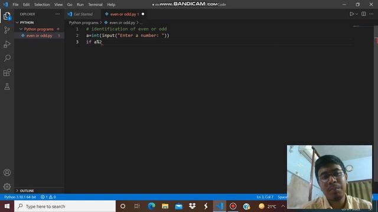Open the Source Control view
The height and width of the screenshot is (212, 378).
pyautogui.click(x=7, y=30)
